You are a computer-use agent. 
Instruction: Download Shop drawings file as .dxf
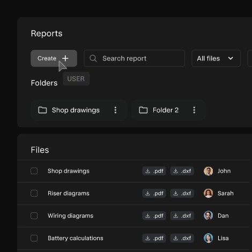click(x=182, y=171)
